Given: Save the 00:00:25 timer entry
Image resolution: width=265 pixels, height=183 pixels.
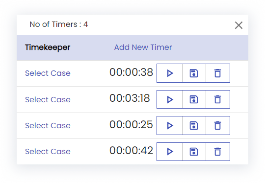Looking at the screenshot, I should pyautogui.click(x=194, y=126).
